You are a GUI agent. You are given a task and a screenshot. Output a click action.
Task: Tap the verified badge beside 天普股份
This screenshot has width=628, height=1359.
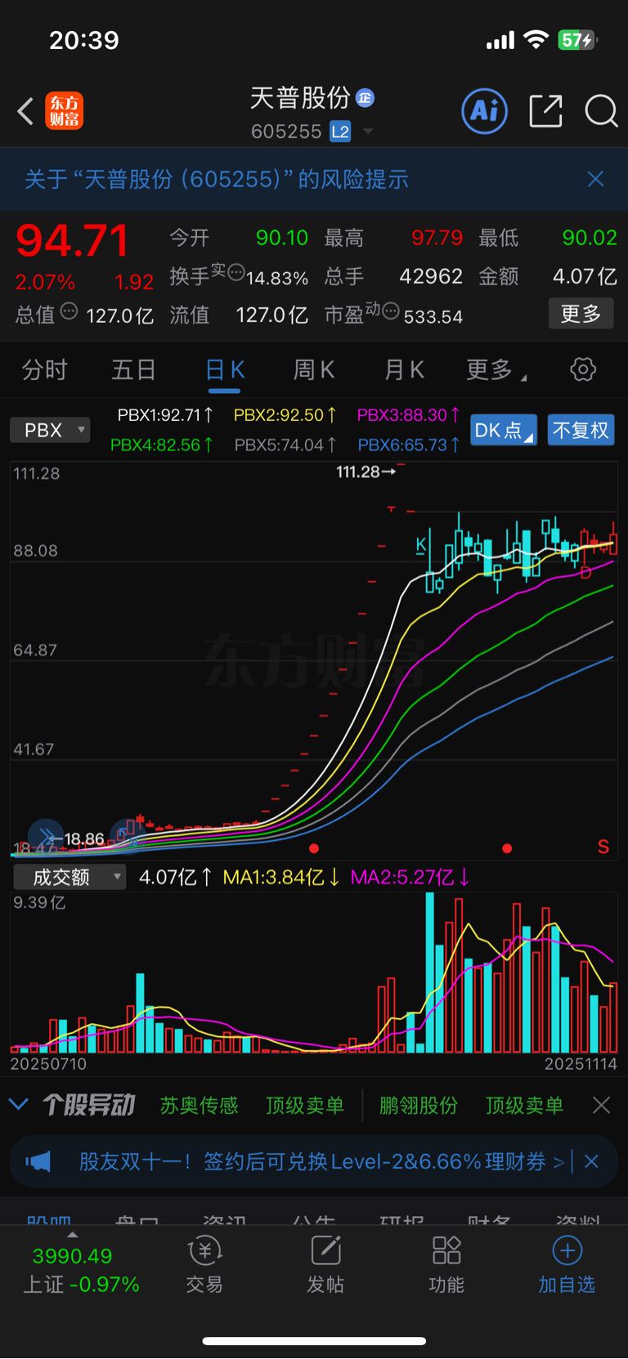pyautogui.click(x=365, y=98)
